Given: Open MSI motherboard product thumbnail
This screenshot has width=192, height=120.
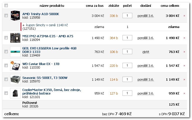Looking at the screenshot, I should (x=15, y=38).
